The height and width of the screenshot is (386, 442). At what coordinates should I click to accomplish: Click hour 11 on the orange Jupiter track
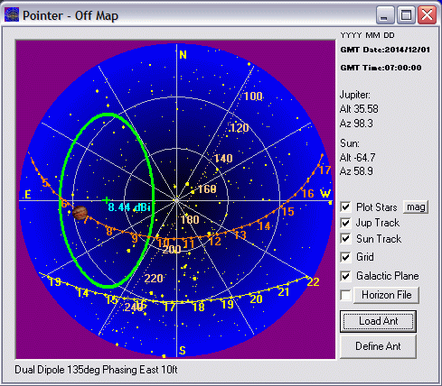pyautogui.click(x=189, y=244)
